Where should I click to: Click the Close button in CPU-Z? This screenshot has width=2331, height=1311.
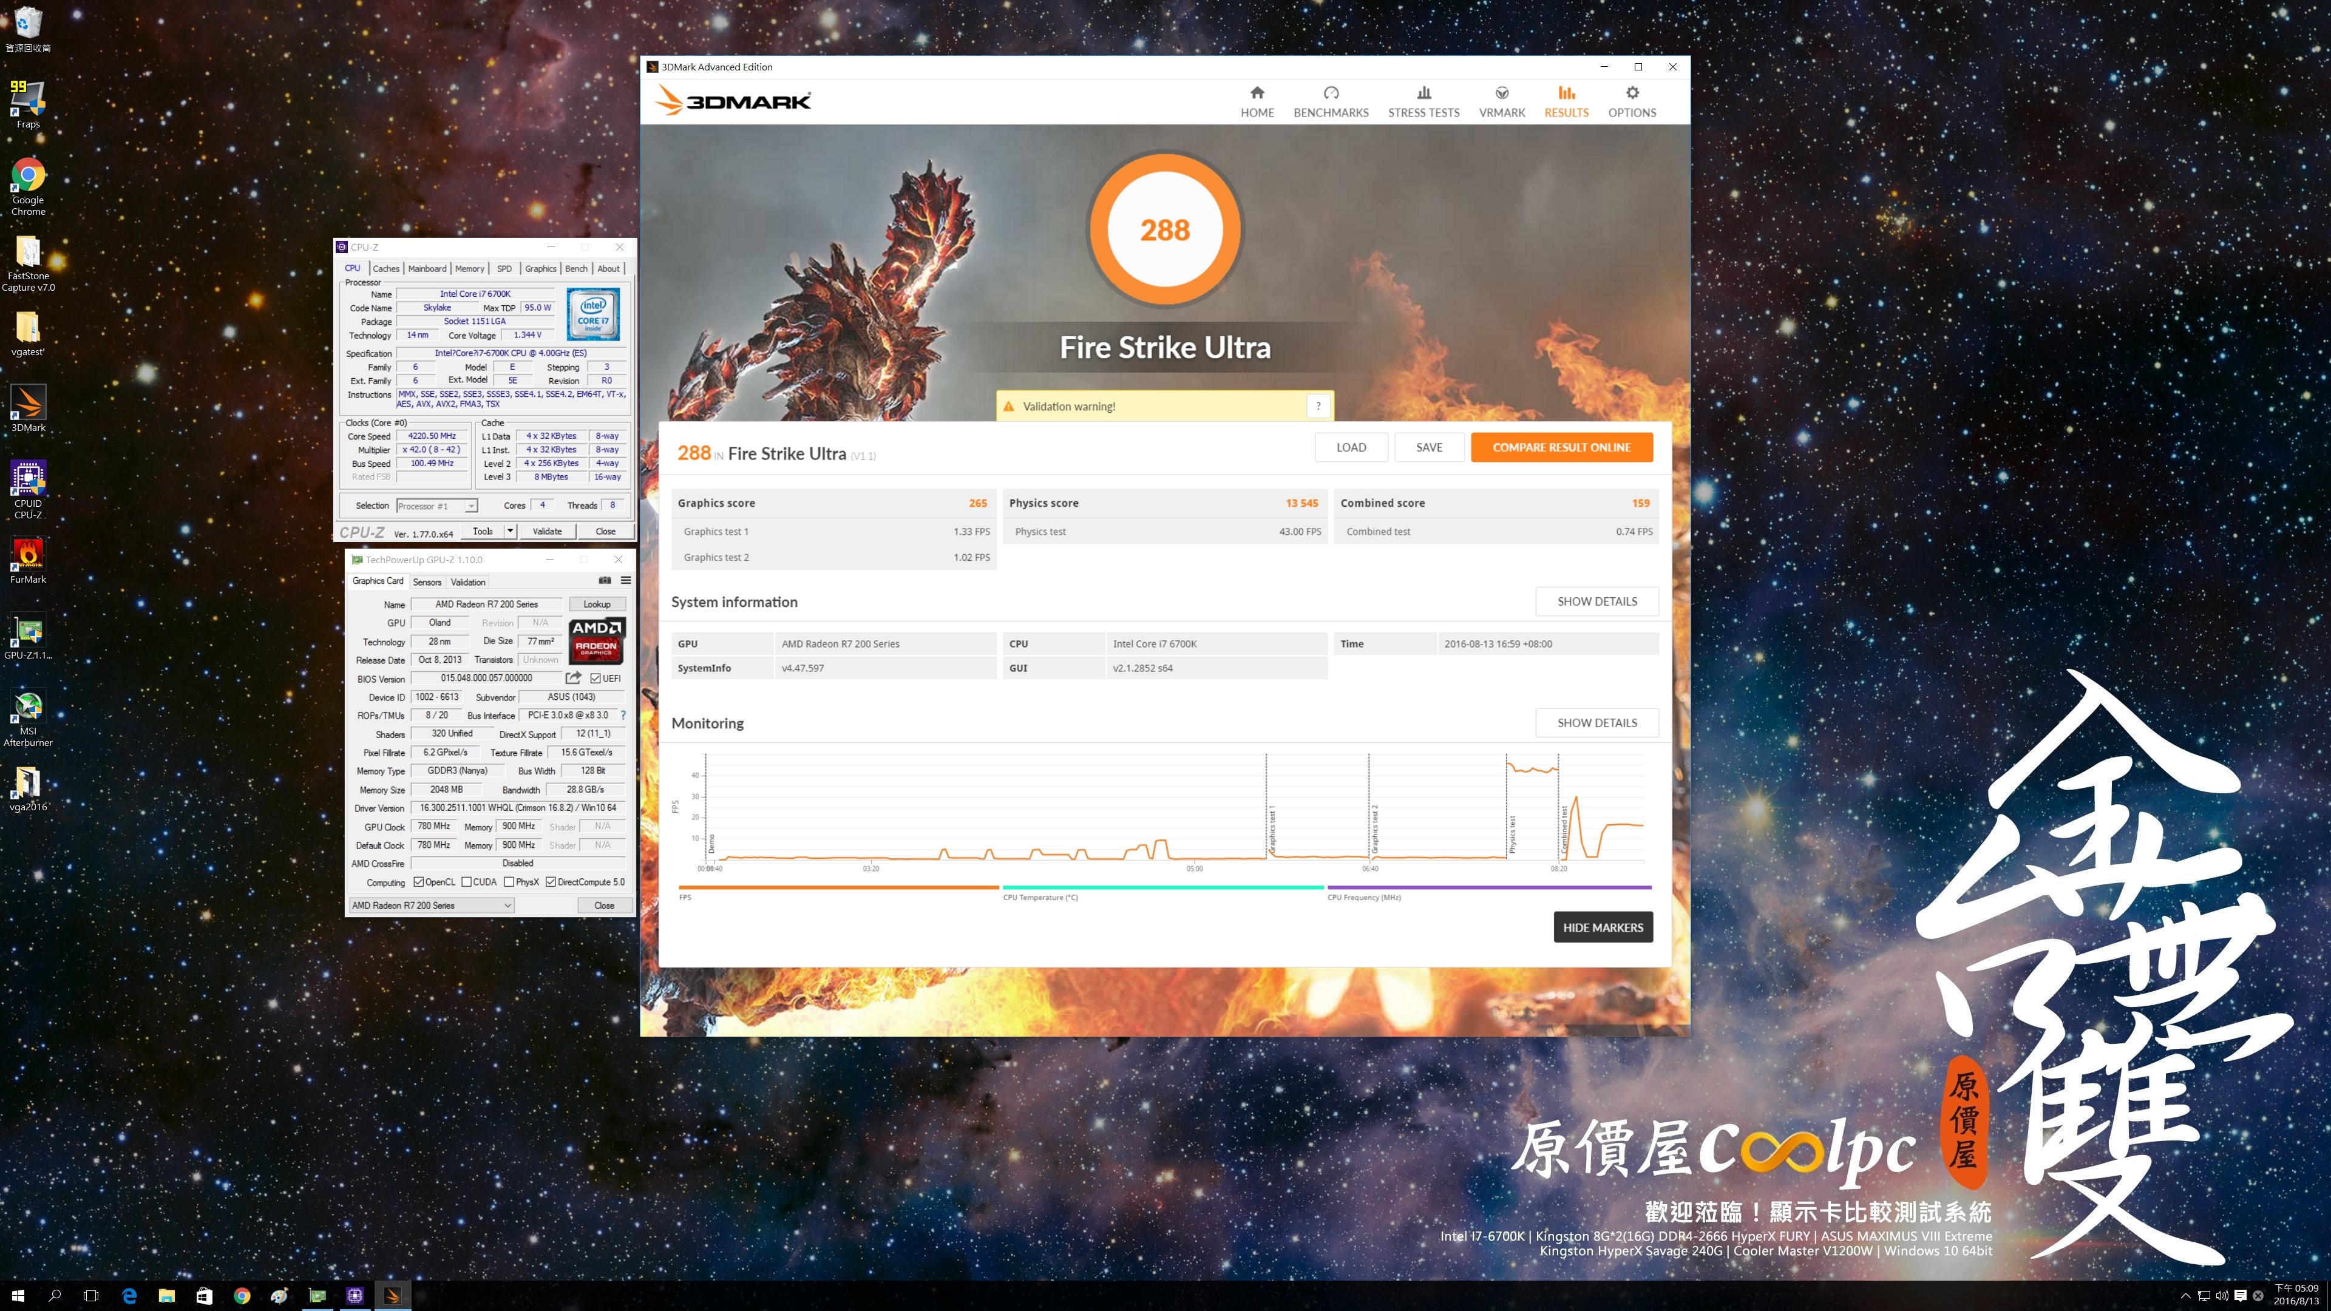605,531
